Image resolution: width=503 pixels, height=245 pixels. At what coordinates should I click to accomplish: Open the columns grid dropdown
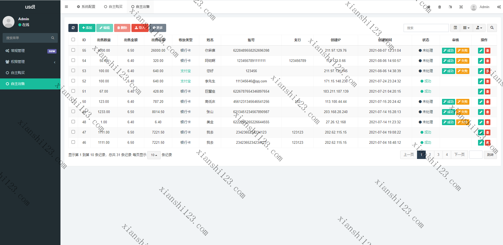466,28
